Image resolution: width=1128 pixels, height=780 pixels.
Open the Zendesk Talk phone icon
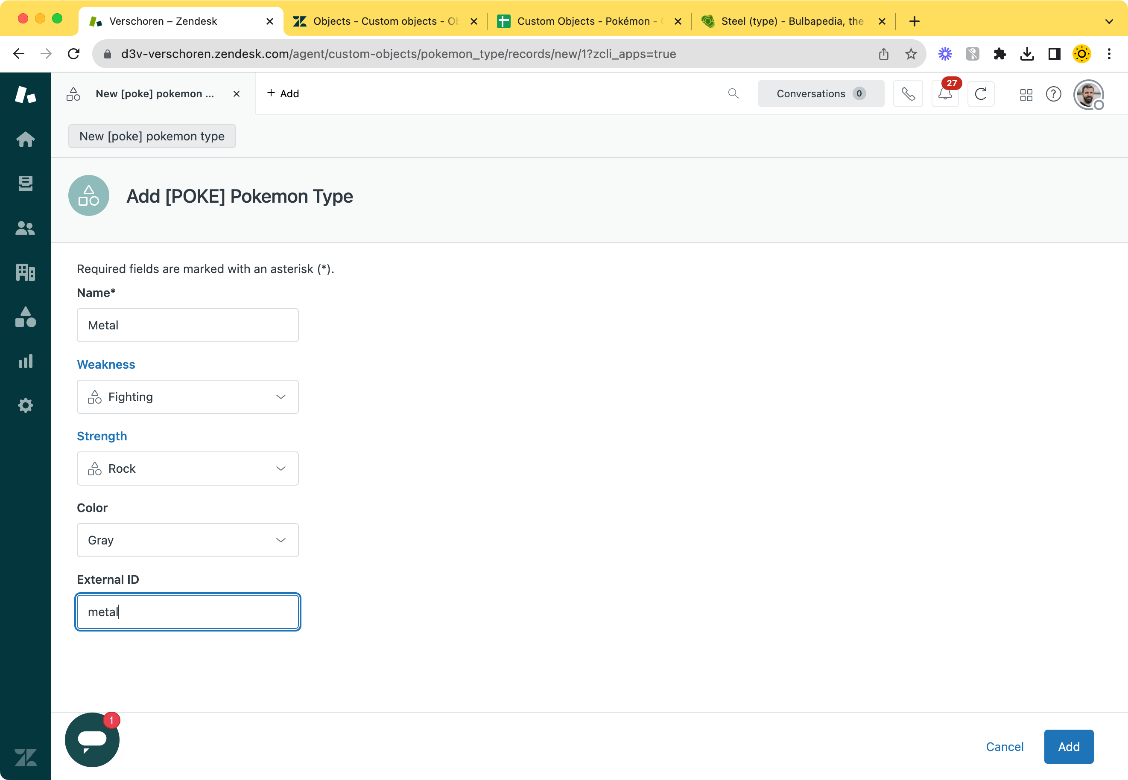pos(908,93)
